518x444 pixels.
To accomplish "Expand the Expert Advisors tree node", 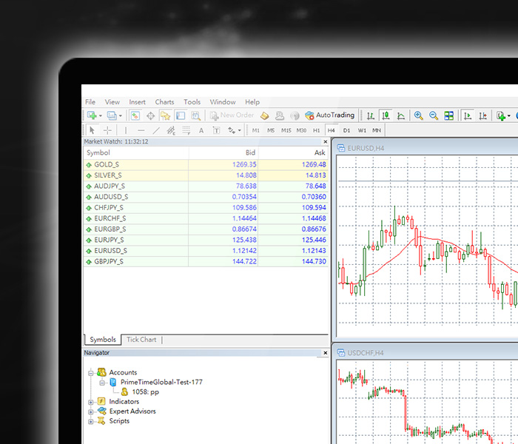I will (90, 412).
